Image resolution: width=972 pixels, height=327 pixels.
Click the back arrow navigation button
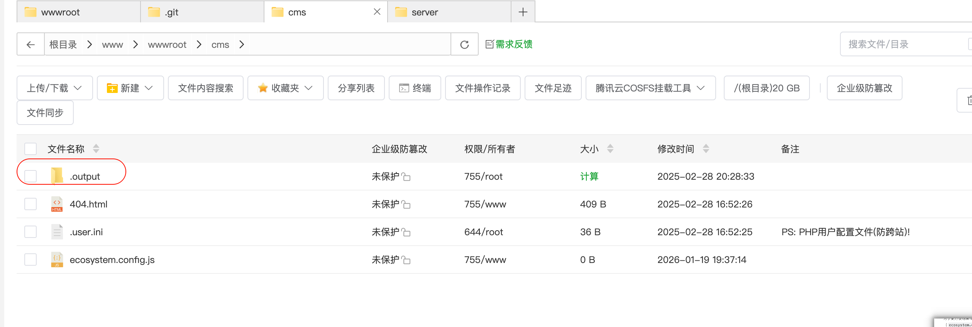click(x=30, y=44)
